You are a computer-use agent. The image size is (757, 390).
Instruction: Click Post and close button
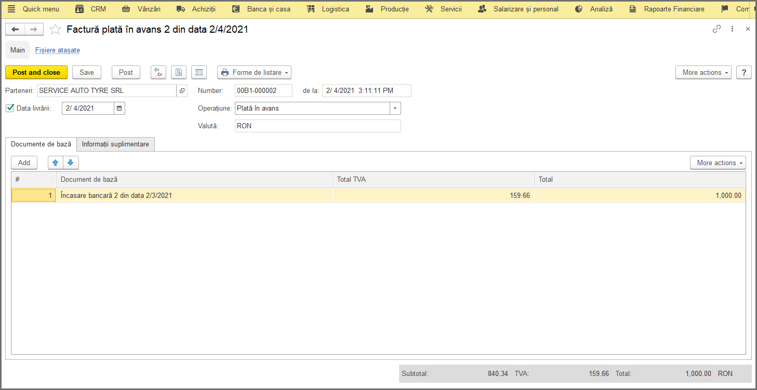[x=36, y=72]
